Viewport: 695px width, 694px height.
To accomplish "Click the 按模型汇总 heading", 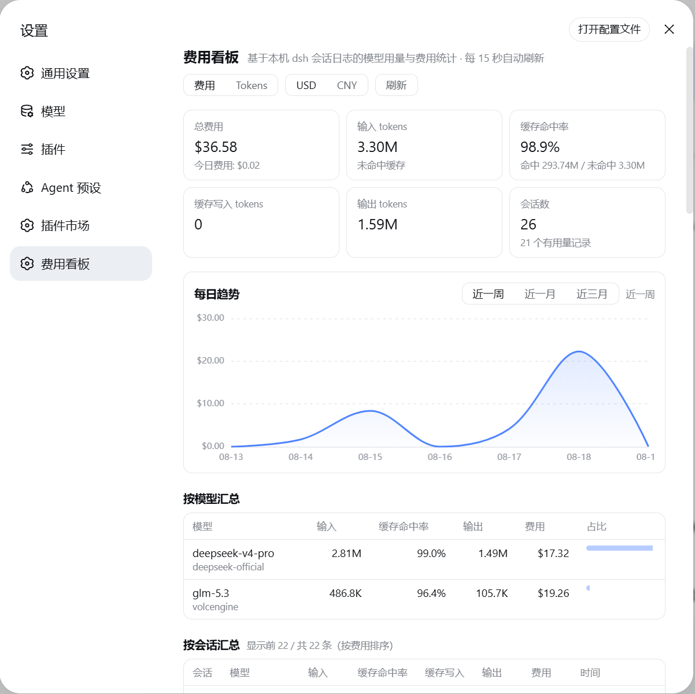I will pyautogui.click(x=212, y=499).
